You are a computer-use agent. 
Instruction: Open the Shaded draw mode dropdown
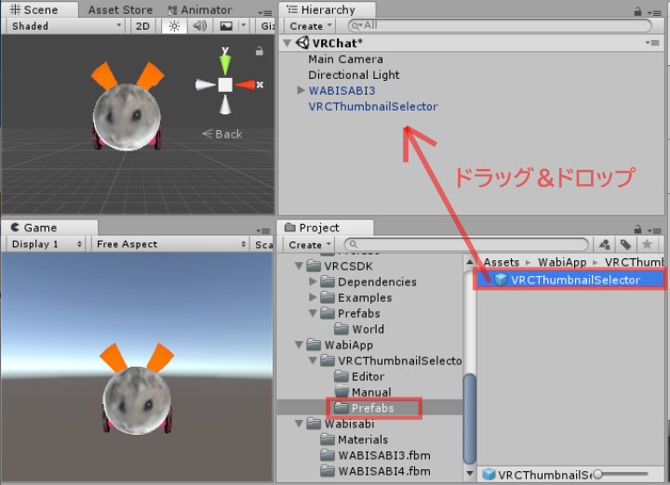65,26
